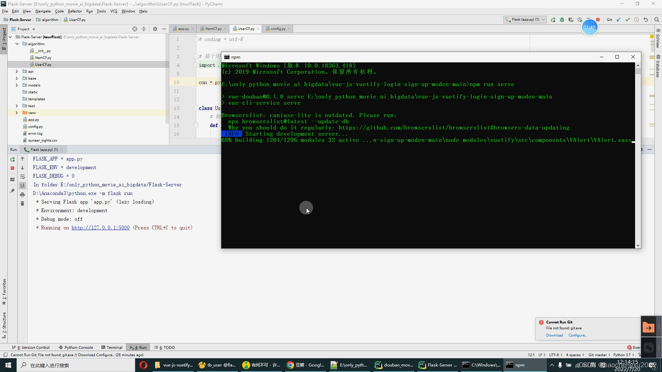Collapse the algorithm folder in project tree
Image resolution: width=662 pixels, height=372 pixels.
pyautogui.click(x=17, y=44)
